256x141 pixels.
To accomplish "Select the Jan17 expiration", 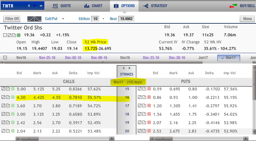I will [203, 58].
